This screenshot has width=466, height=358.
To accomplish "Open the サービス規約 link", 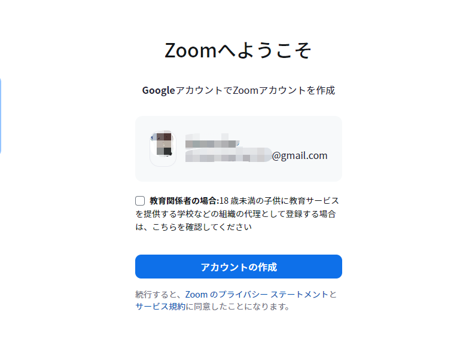I will coord(160,307).
